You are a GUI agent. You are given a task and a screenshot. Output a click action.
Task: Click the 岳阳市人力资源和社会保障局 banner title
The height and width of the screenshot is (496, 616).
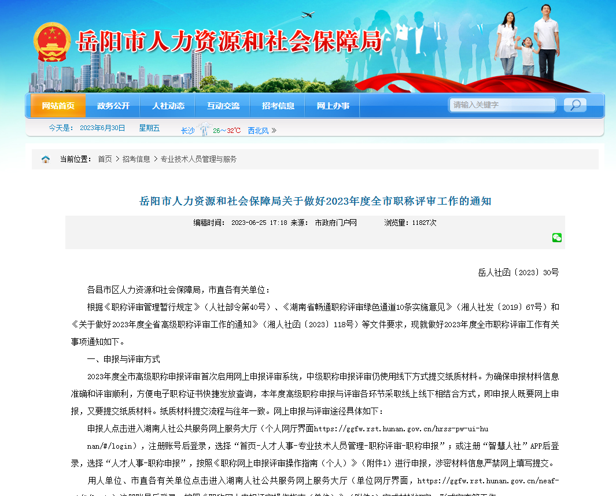point(229,43)
